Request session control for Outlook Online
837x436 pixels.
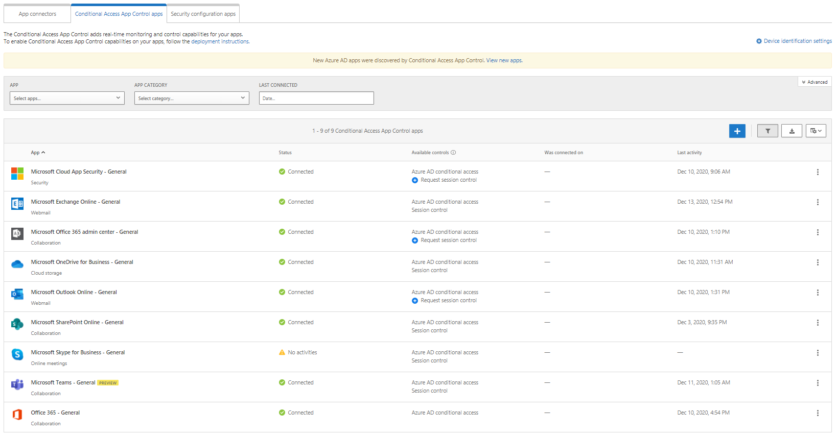[x=448, y=301]
